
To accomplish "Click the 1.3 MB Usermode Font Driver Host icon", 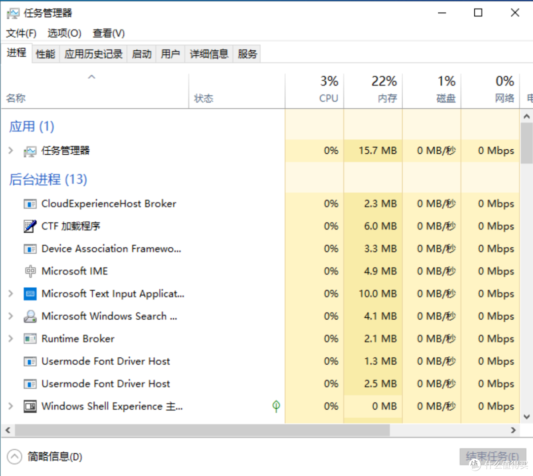I will [x=30, y=361].
